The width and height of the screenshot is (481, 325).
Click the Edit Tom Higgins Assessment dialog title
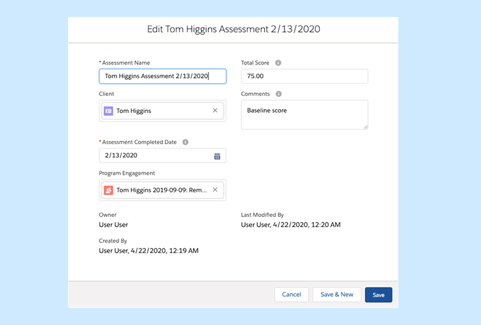coord(233,29)
